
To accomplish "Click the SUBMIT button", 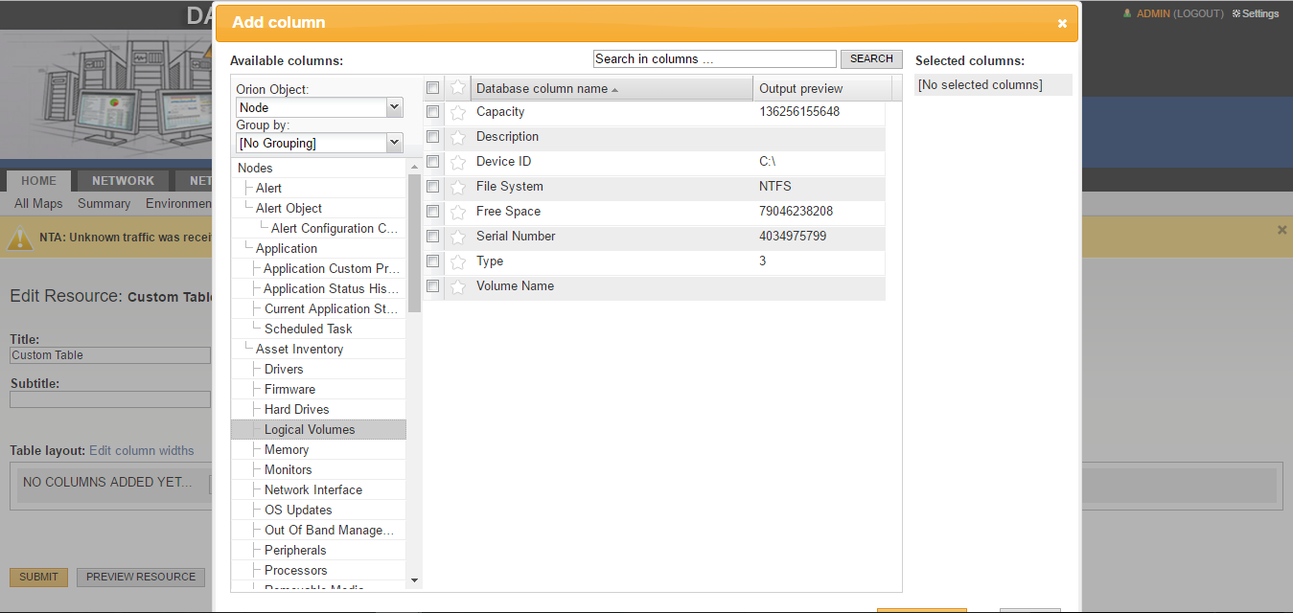I will (39, 577).
